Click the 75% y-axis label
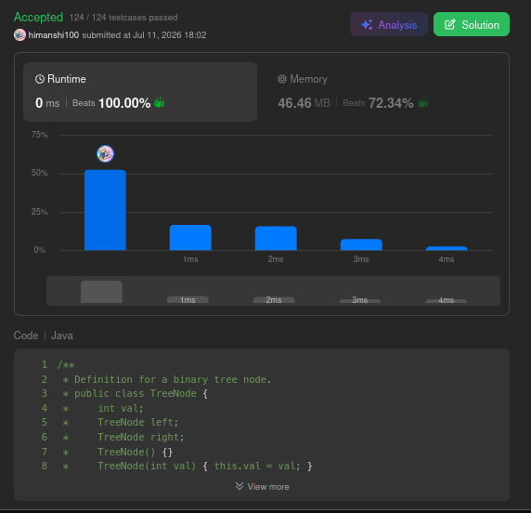This screenshot has width=531, height=513. 40,135
